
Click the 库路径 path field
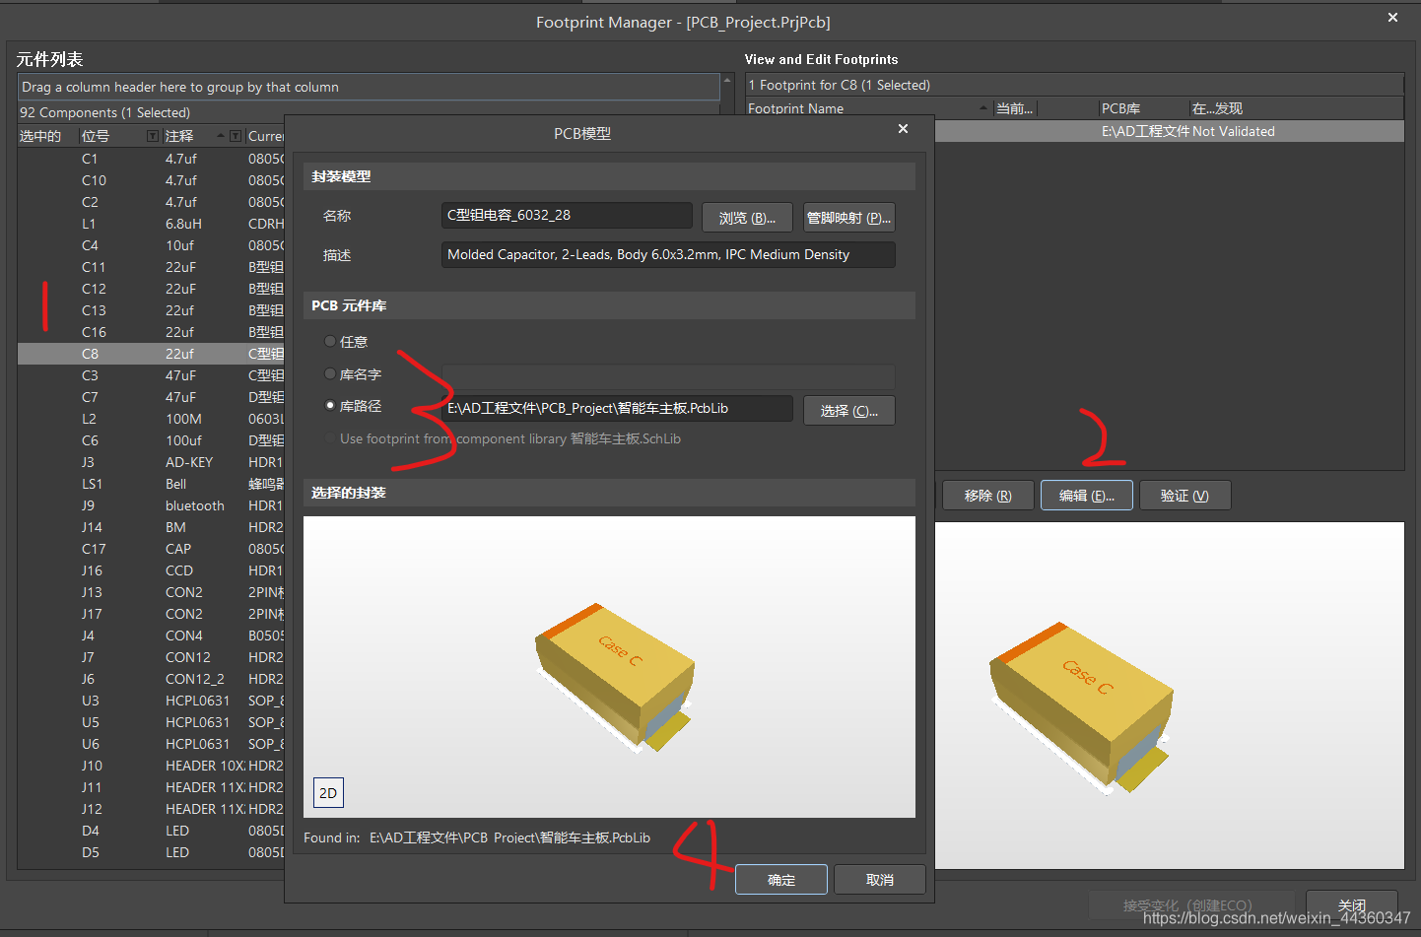click(617, 408)
